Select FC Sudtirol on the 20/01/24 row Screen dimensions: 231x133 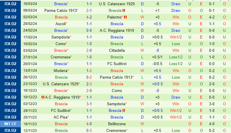click(117, 64)
